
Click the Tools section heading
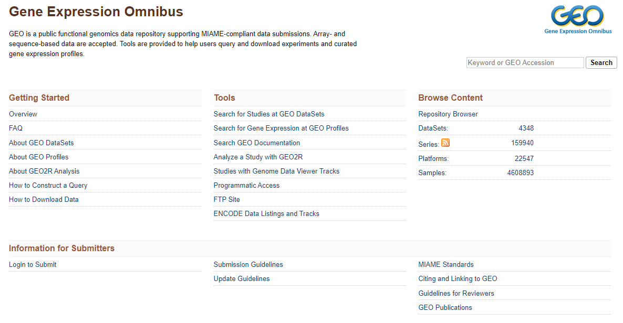pos(224,98)
